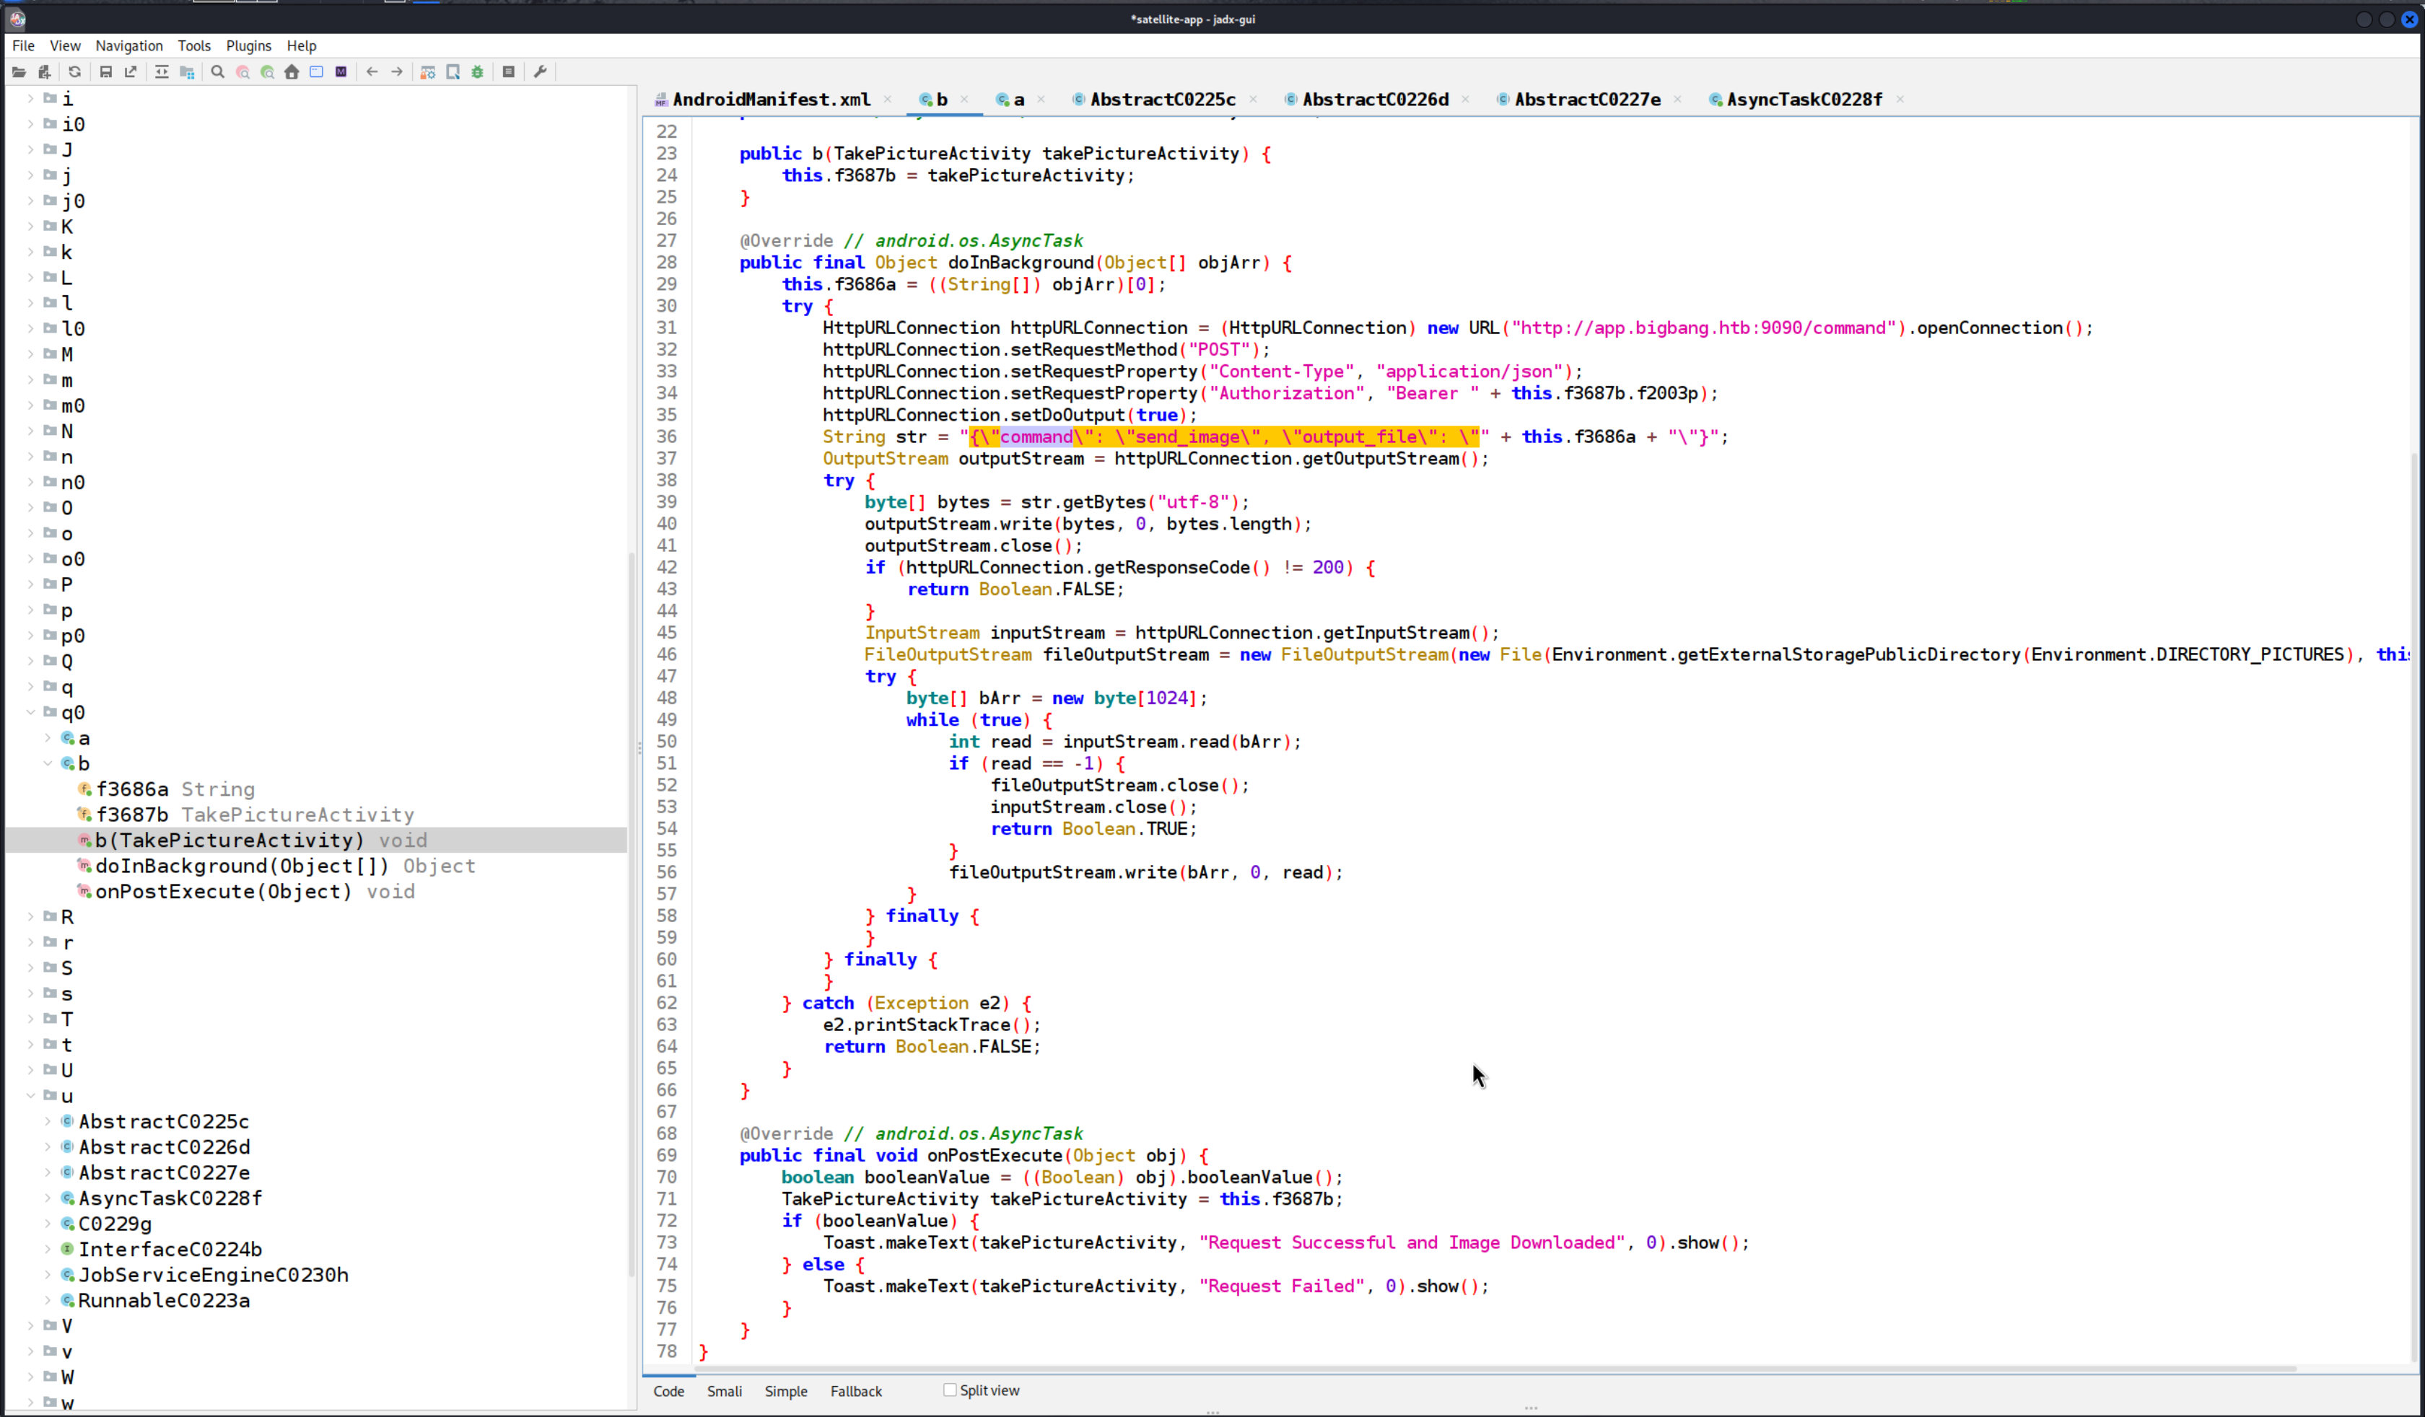Click the reload/refresh toolbar icon

[75, 72]
